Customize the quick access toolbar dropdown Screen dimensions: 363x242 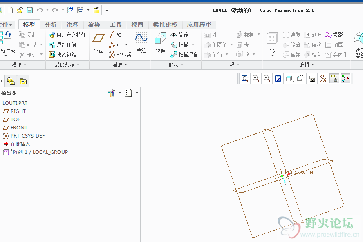tap(107, 10)
